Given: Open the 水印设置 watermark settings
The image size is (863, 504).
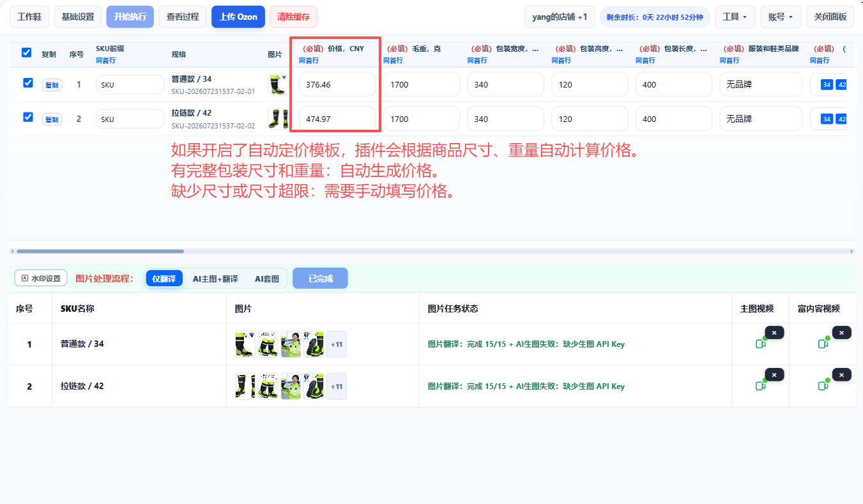Looking at the screenshot, I should [x=41, y=278].
